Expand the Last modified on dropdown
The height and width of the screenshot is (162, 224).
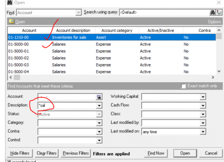(203, 132)
